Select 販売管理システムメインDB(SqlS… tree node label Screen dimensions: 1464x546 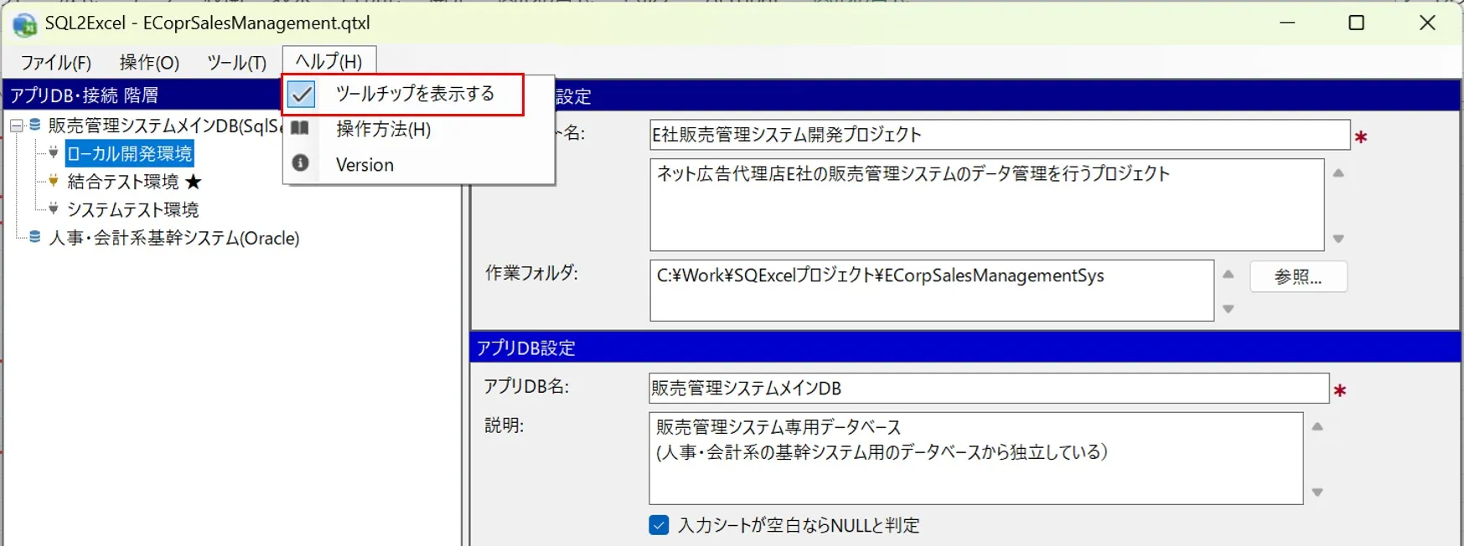[x=165, y=126]
